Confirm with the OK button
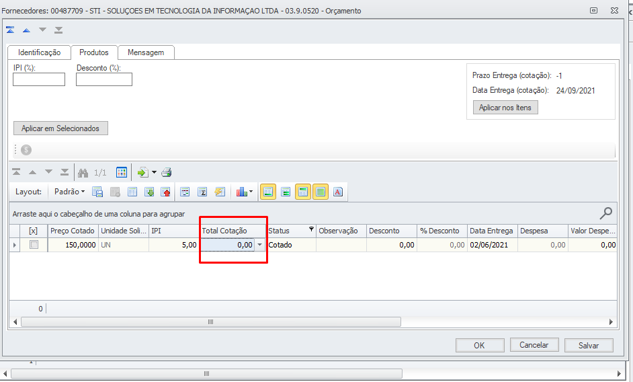 [480, 345]
